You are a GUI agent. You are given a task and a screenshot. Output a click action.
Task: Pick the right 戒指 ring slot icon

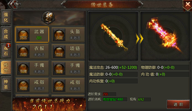coord(59,85)
